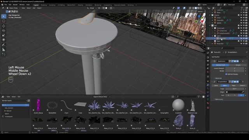Switch to the Sculpting workspace tab
Image resolution: width=249 pixels, height=140 pixels.
52,5
